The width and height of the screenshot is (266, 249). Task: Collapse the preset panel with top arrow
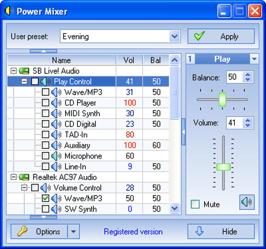coord(44,51)
